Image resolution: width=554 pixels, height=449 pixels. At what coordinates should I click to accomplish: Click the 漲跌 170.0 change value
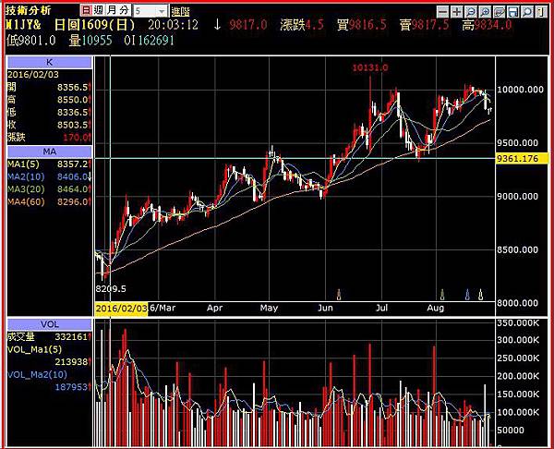coord(75,137)
